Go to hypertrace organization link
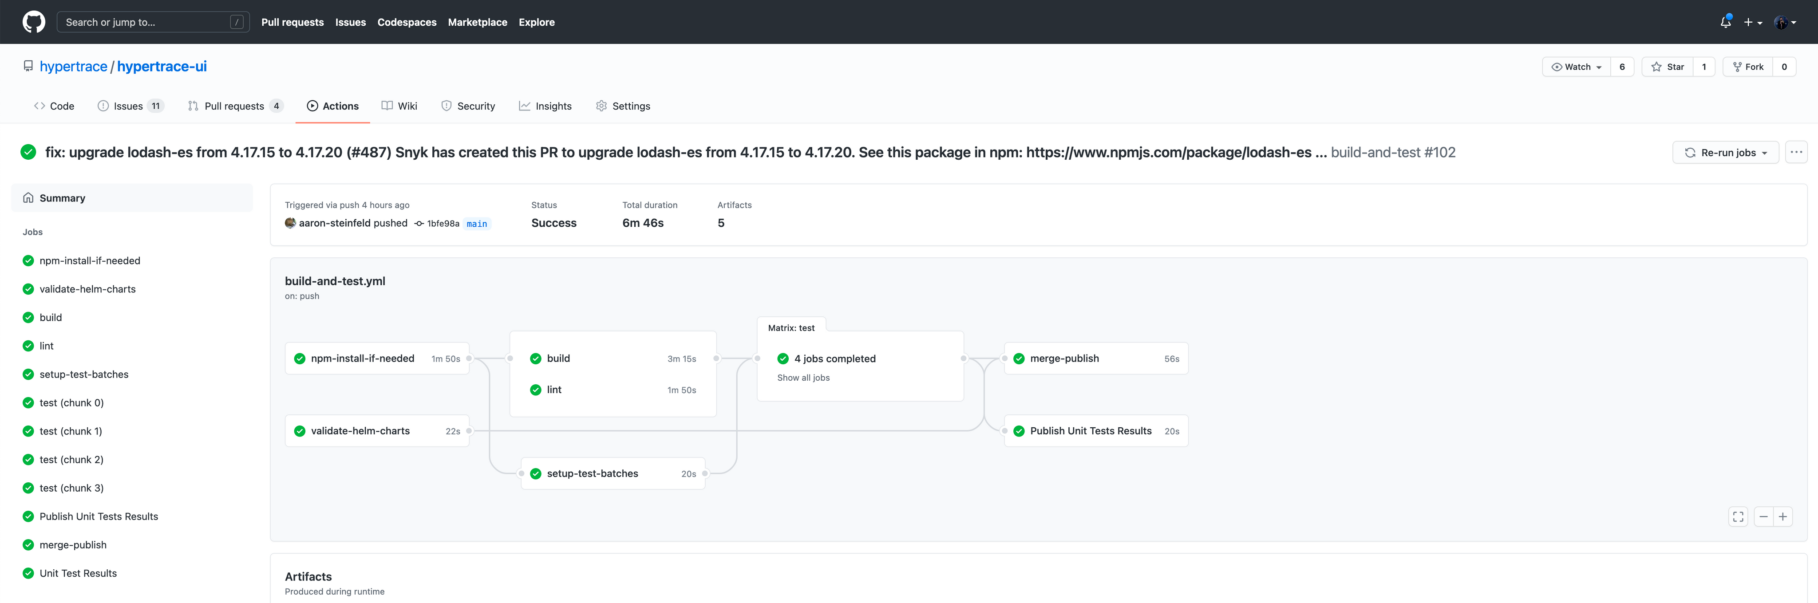 (73, 66)
